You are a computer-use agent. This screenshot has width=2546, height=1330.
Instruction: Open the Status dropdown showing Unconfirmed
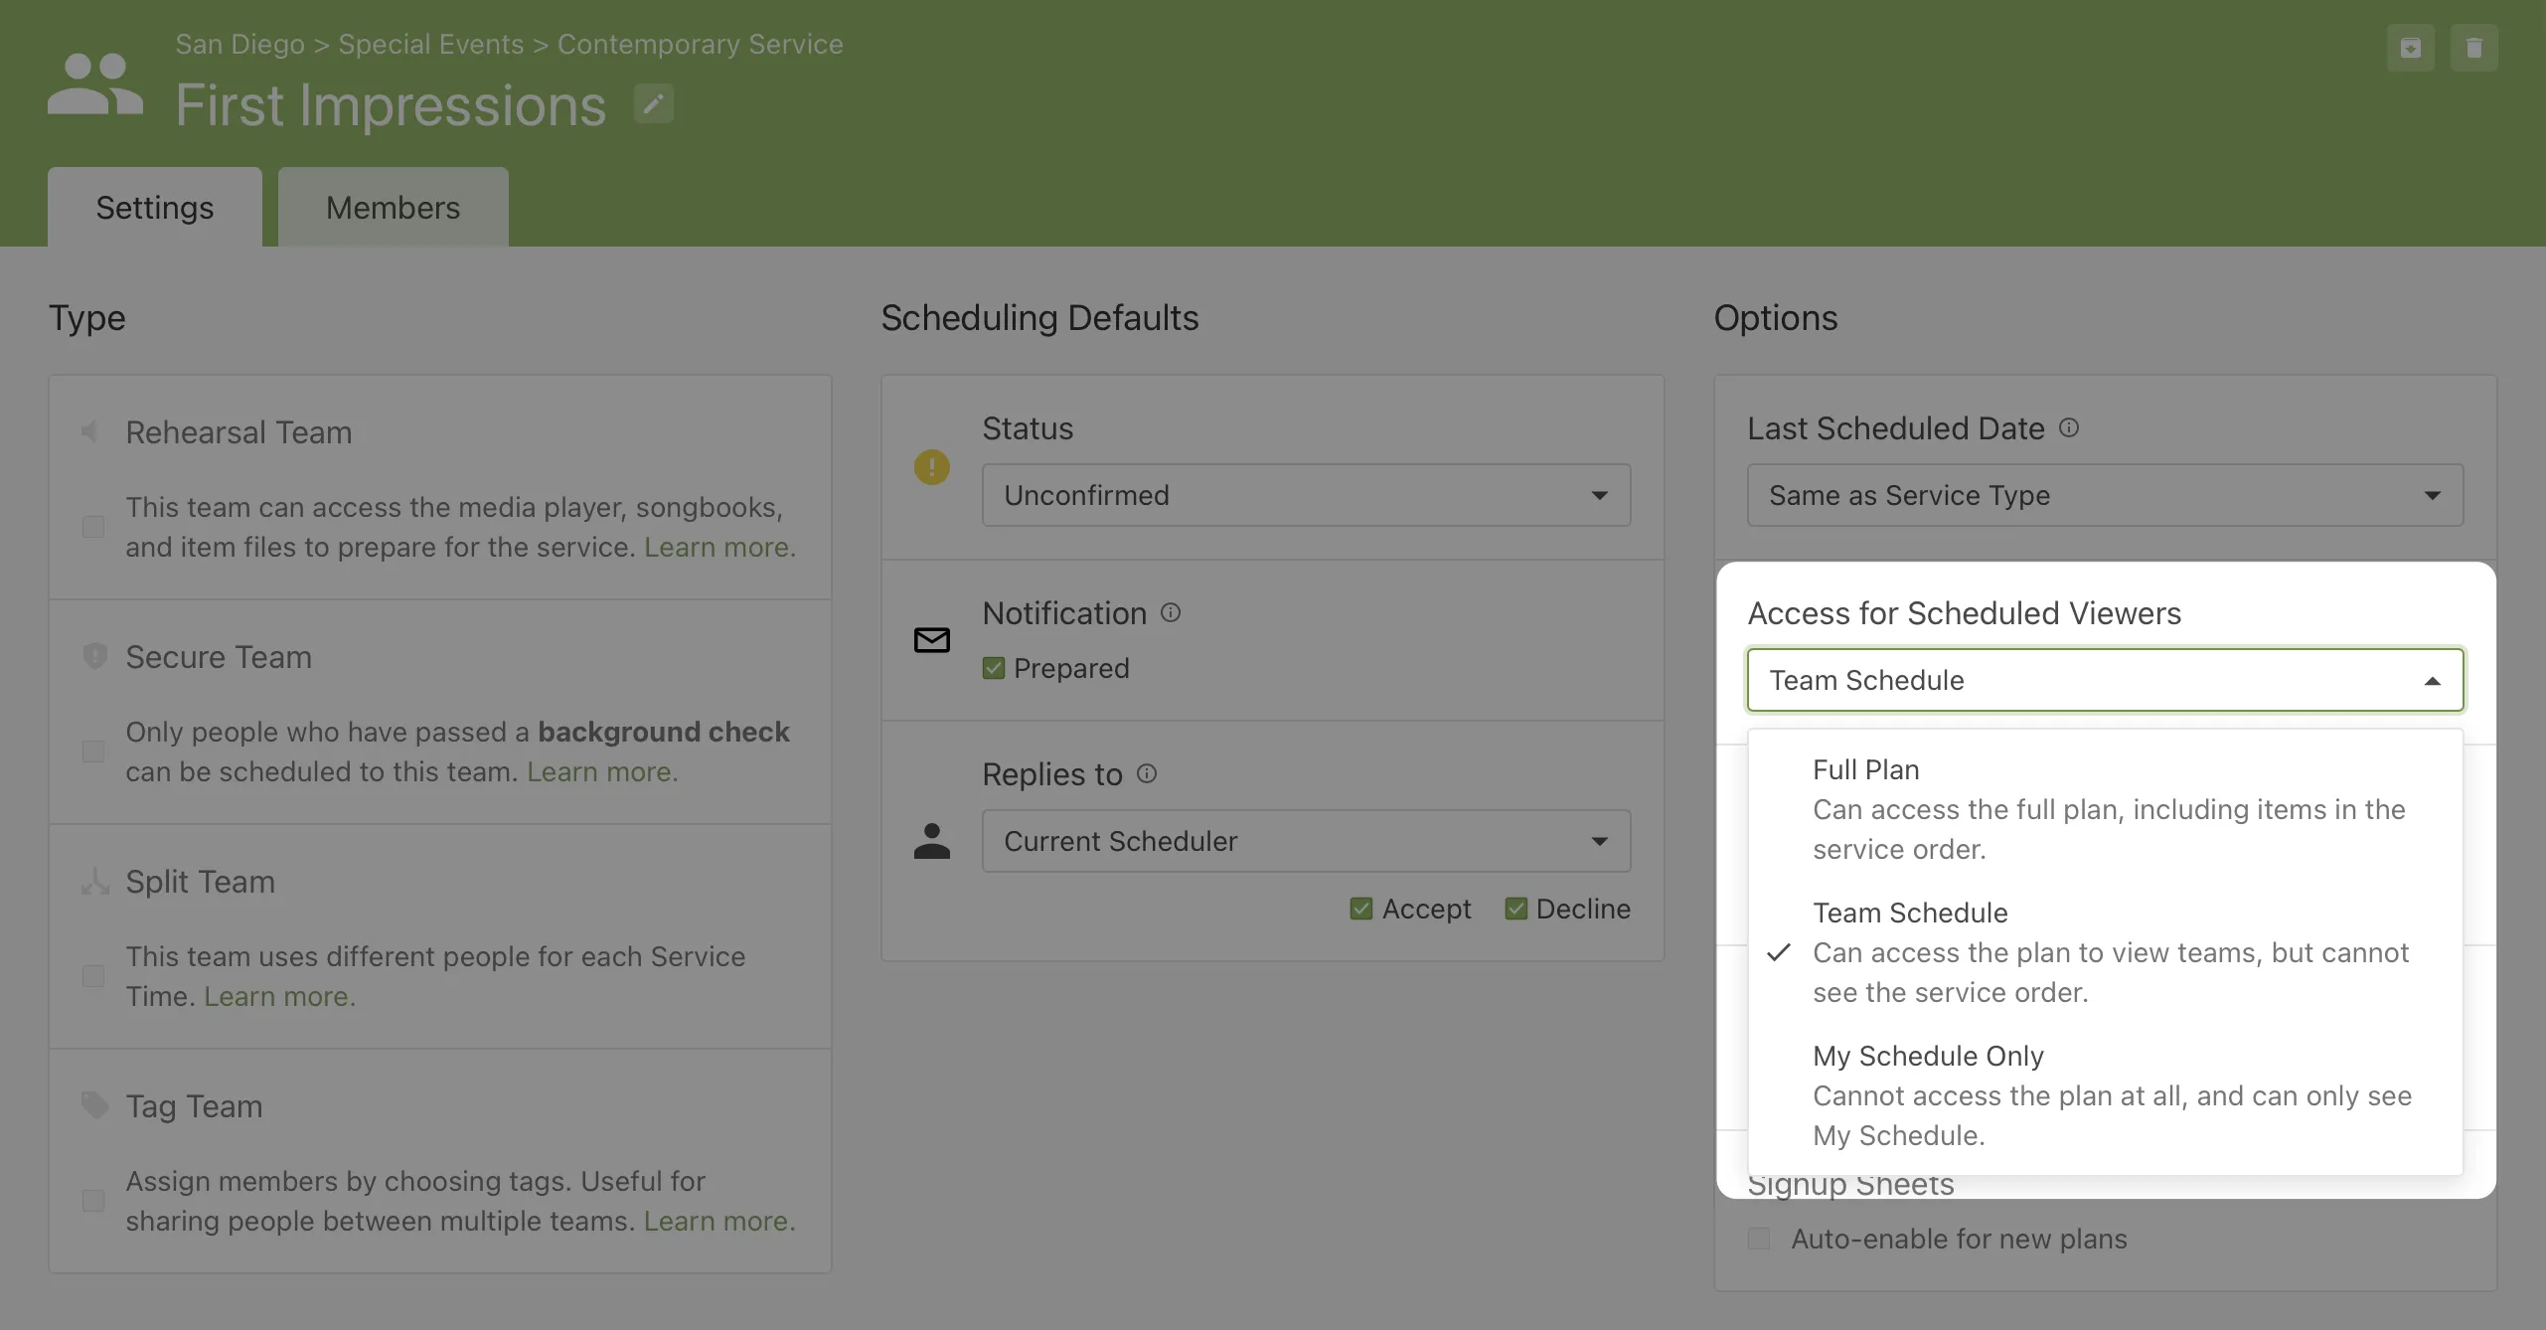point(1305,494)
